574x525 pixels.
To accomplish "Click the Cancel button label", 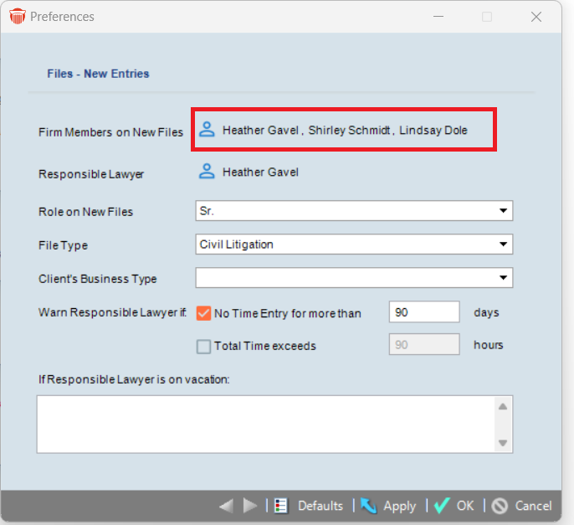I will coord(533,506).
